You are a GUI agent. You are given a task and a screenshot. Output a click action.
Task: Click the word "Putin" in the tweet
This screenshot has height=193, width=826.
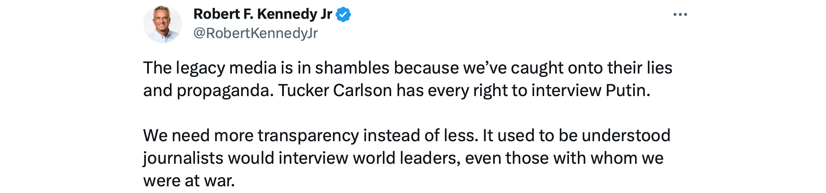(x=628, y=91)
